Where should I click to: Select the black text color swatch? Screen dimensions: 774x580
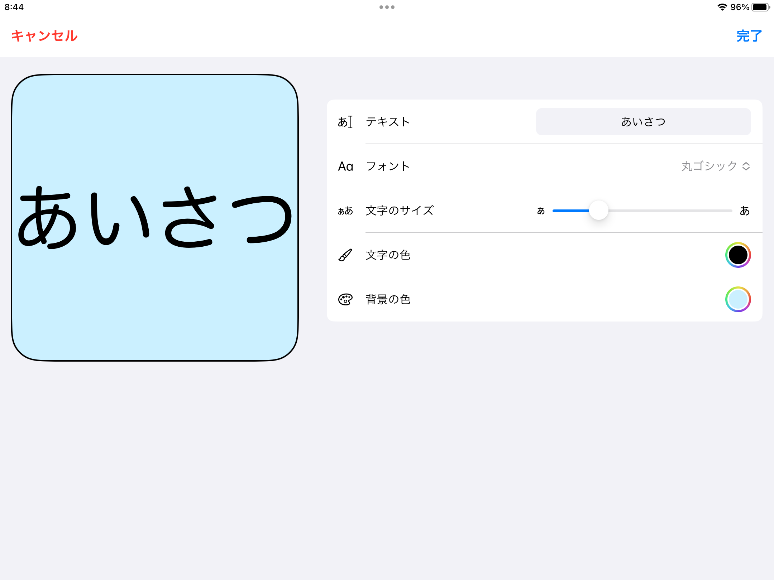(x=738, y=255)
